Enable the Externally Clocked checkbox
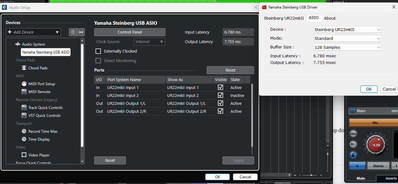This screenshot has width=398, height=184. (x=98, y=51)
